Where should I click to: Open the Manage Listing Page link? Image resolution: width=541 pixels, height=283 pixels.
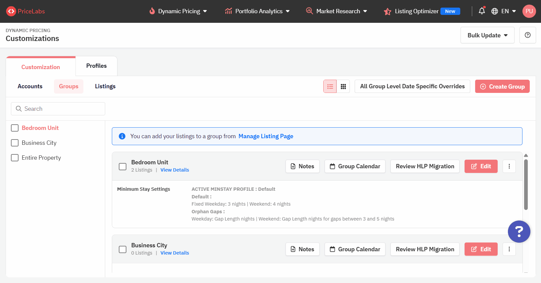(x=266, y=136)
